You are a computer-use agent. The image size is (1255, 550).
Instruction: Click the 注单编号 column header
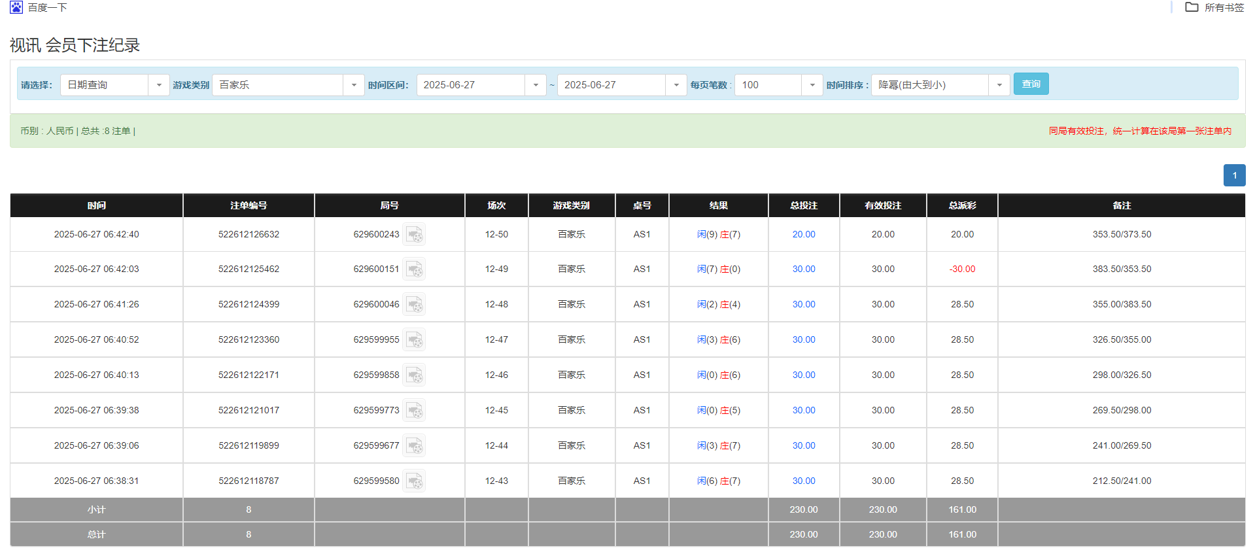249,205
